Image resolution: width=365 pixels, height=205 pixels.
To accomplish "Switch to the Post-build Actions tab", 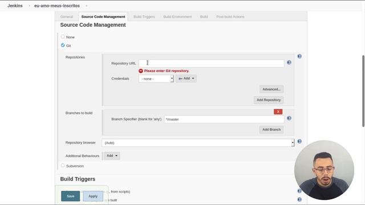I will 230,17.
